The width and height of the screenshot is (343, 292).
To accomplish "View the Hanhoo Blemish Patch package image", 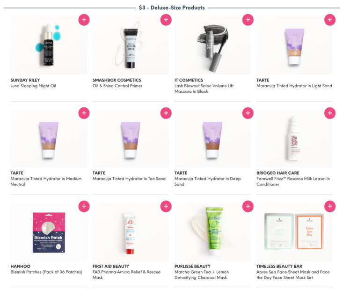I will click(49, 232).
